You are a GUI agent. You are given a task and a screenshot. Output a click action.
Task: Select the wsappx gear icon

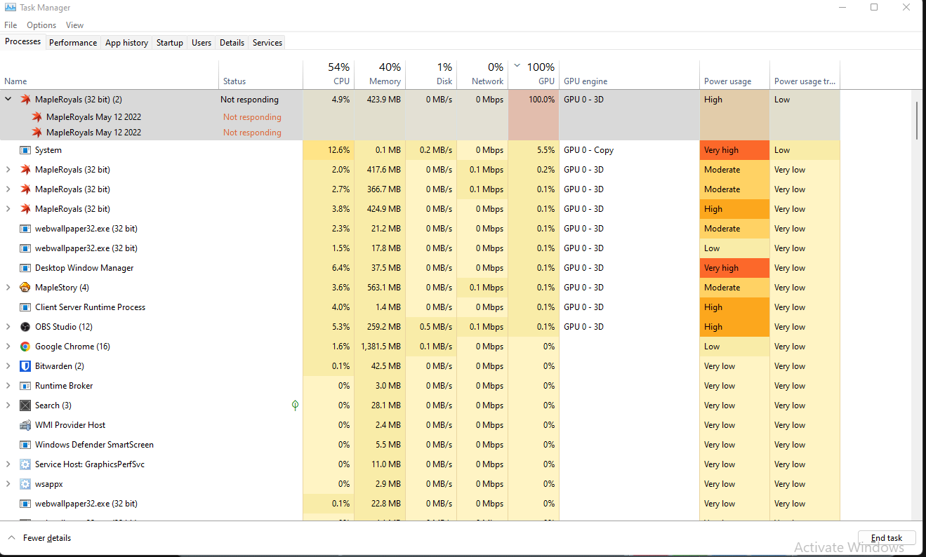[25, 484]
